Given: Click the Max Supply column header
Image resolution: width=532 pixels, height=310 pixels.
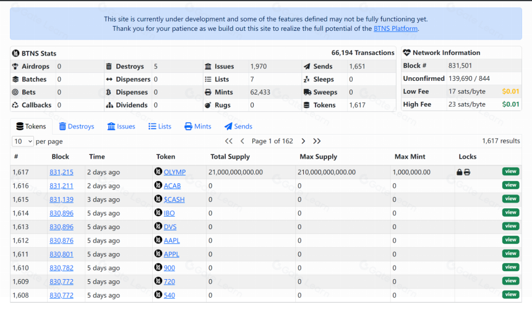Looking at the screenshot, I should tap(318, 156).
